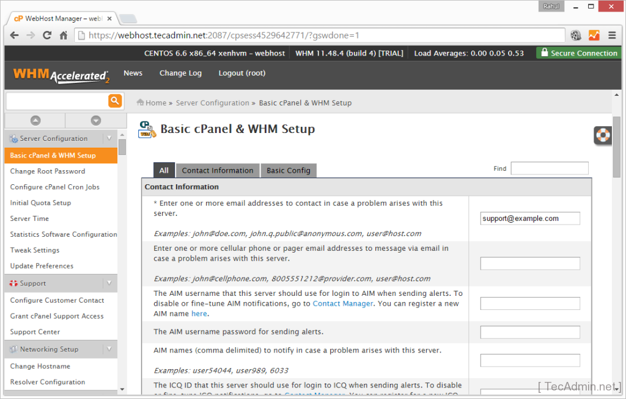Click the browser back arrow

point(15,35)
